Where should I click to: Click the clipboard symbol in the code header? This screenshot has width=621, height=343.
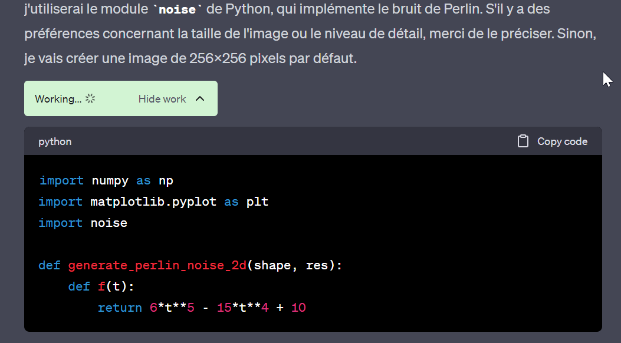(523, 141)
